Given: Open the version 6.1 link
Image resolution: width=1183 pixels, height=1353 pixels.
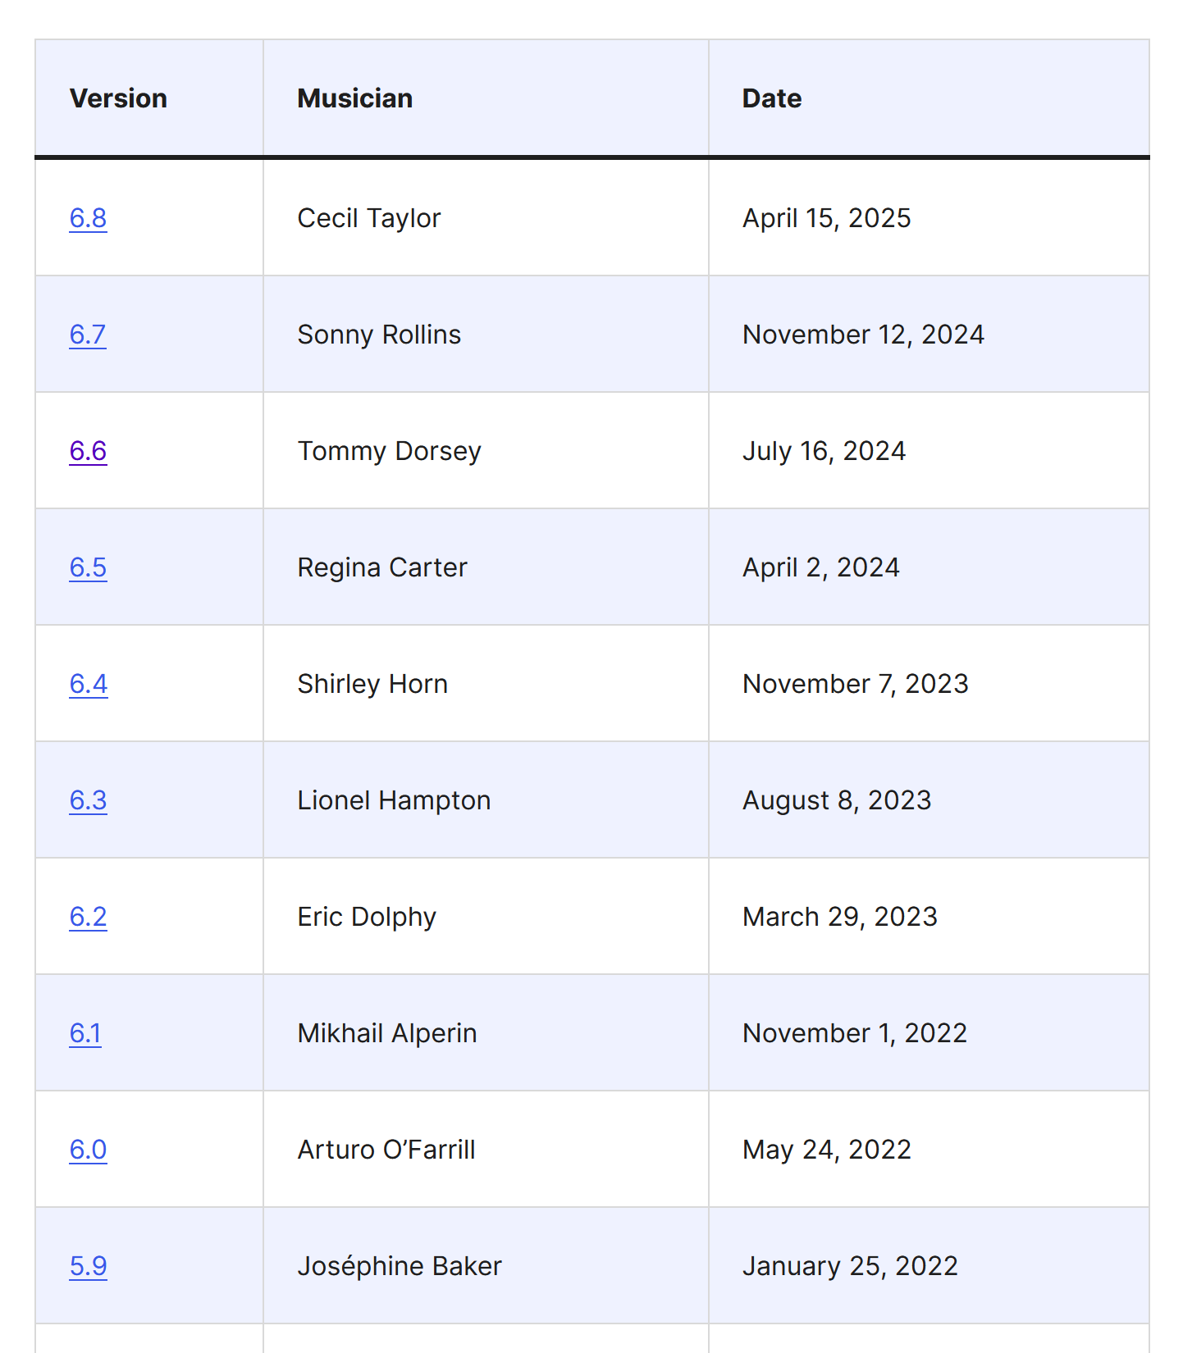Looking at the screenshot, I should pyautogui.click(x=85, y=1033).
